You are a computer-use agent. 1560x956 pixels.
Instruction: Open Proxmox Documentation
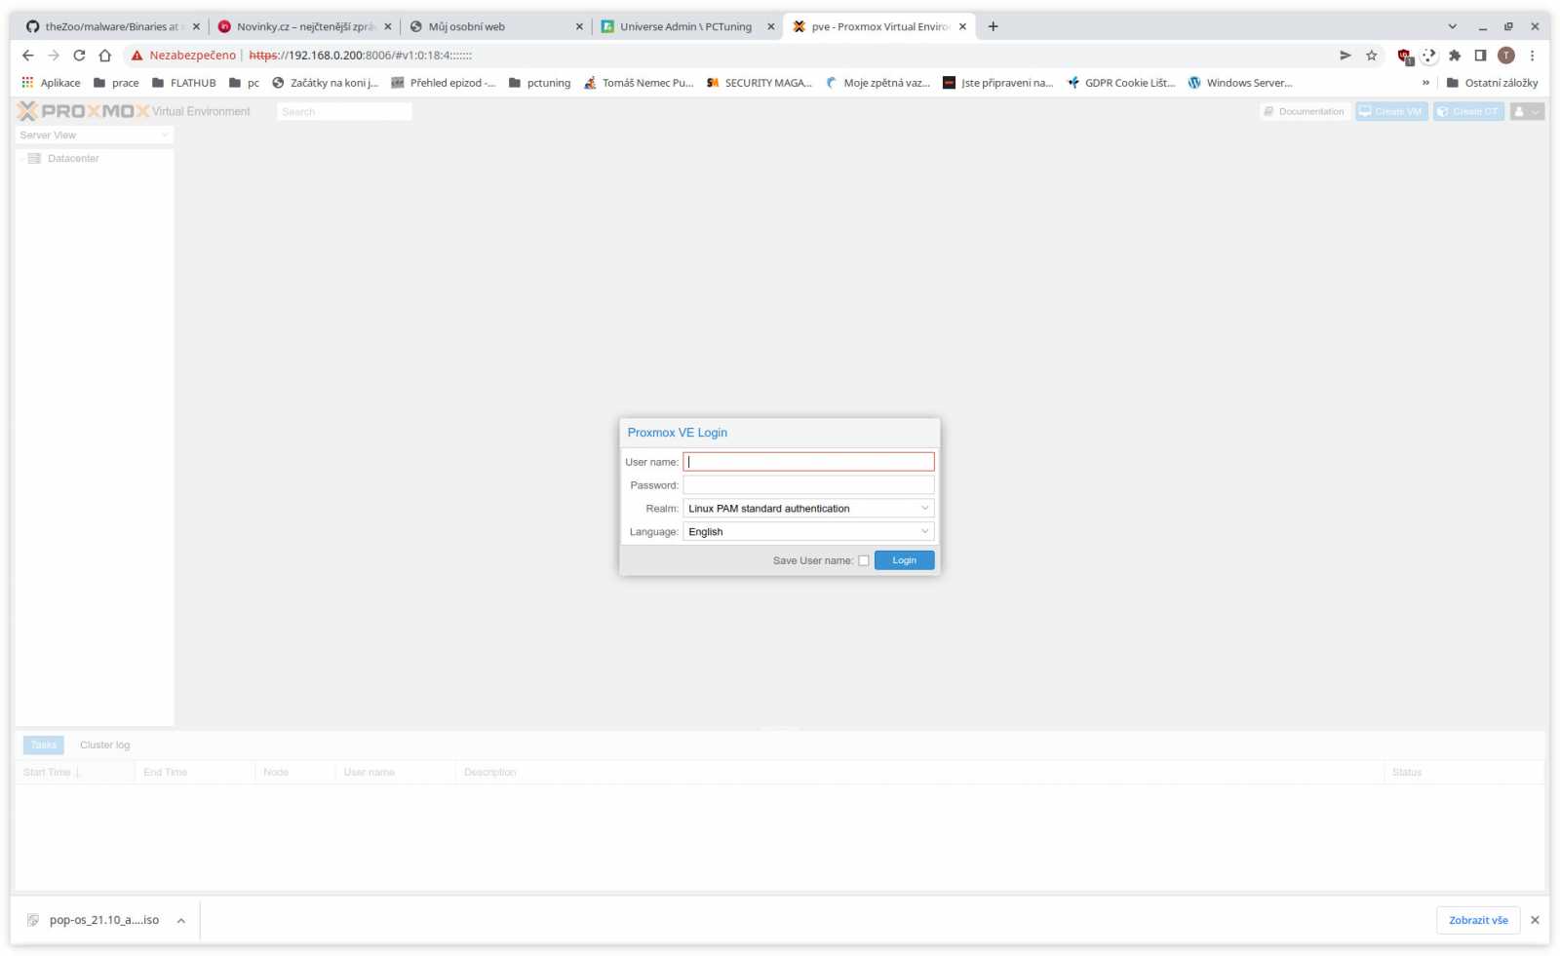pos(1305,112)
